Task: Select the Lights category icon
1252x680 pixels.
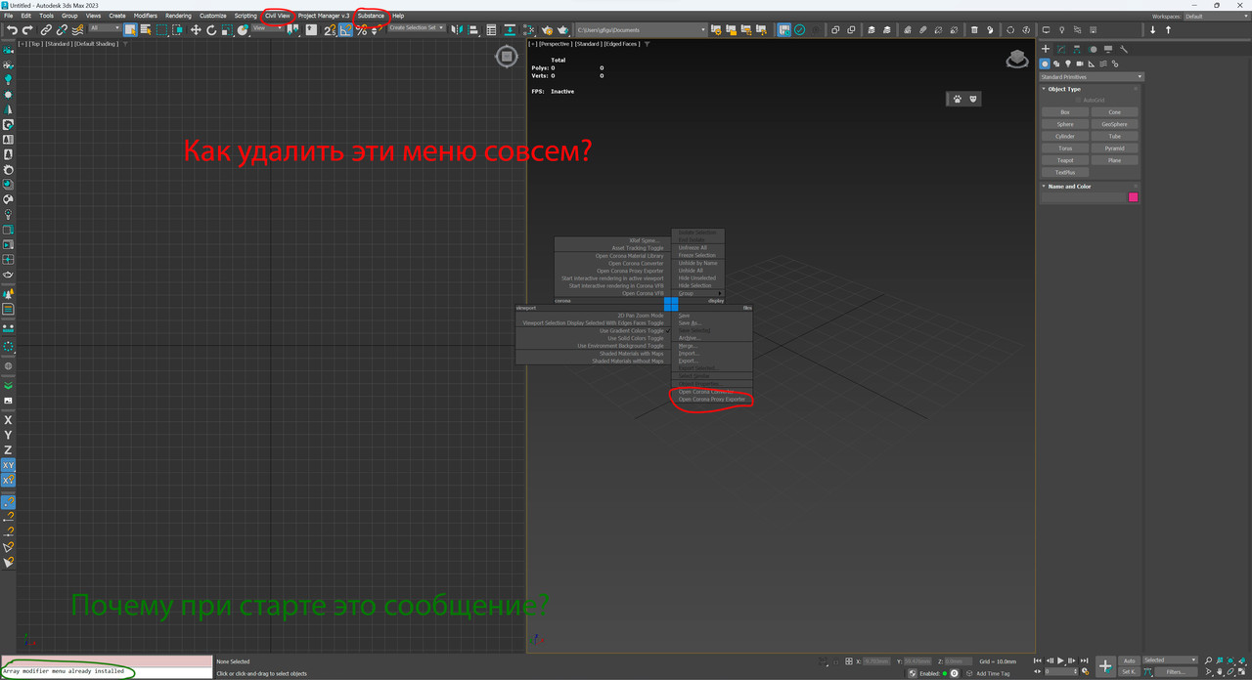Action: point(1068,64)
